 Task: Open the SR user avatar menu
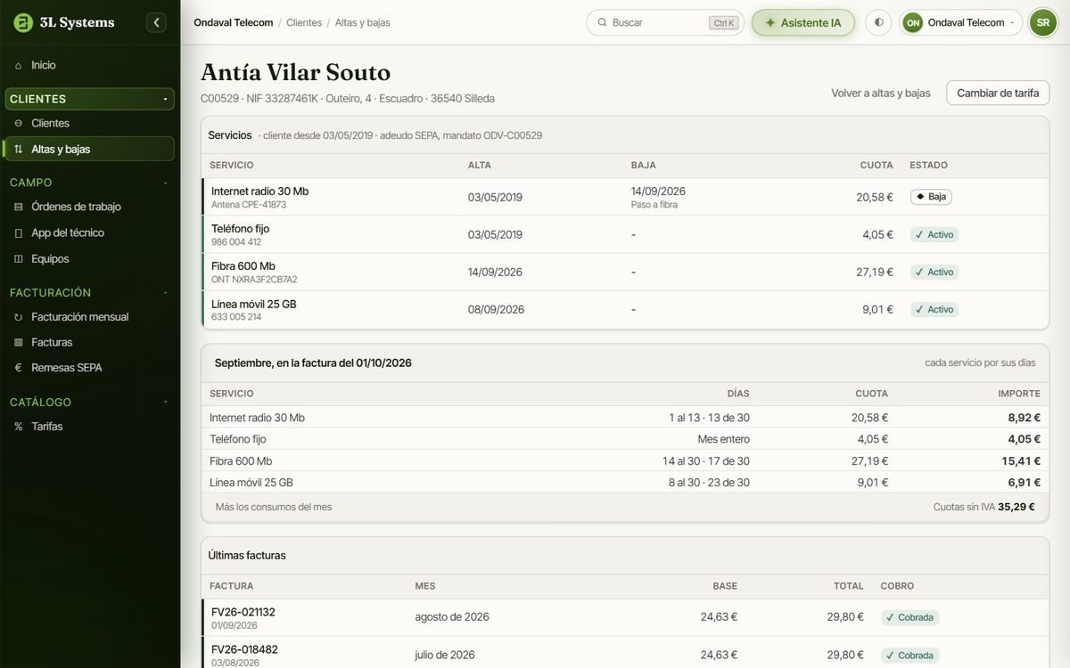tap(1042, 22)
